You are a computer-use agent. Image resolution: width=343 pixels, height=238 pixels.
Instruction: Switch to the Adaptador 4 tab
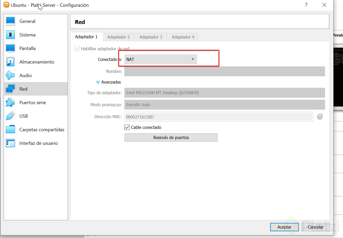point(183,37)
